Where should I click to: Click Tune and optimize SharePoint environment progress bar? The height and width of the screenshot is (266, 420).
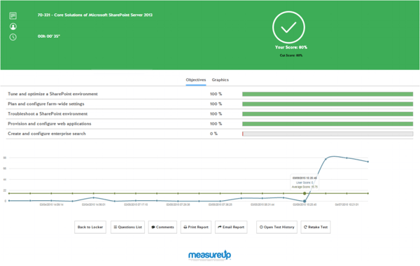click(x=328, y=94)
